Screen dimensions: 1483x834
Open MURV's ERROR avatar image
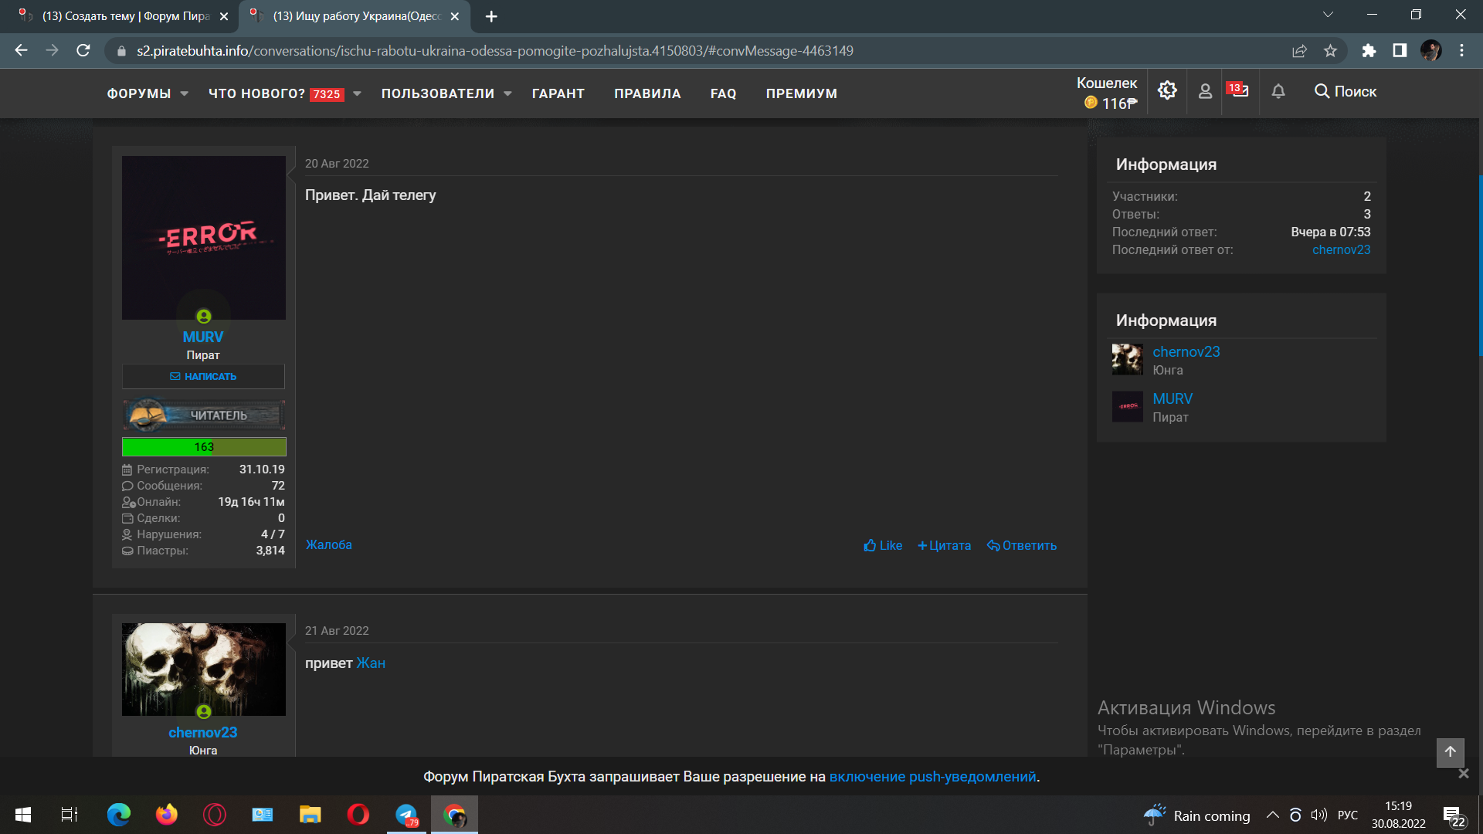click(x=204, y=238)
